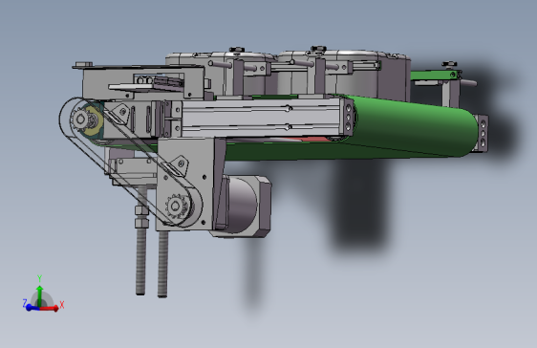The image size is (537, 348).
Task: Select the left threaded rod with hex nuts
Action: pyautogui.click(x=140, y=240)
